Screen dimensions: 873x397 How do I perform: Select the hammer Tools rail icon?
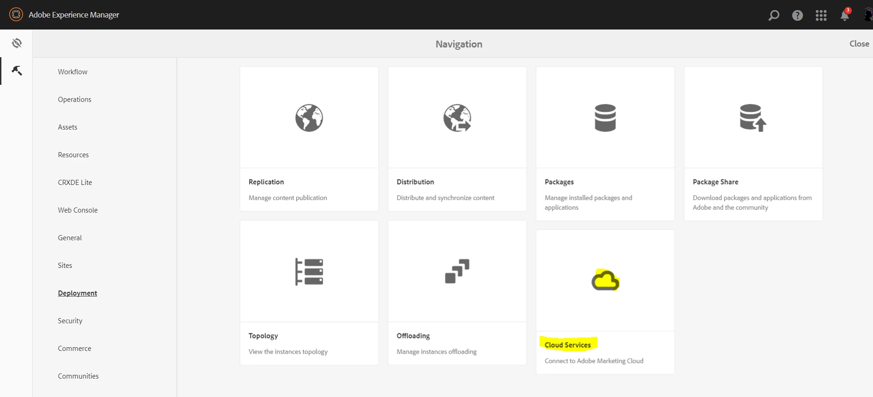17,71
